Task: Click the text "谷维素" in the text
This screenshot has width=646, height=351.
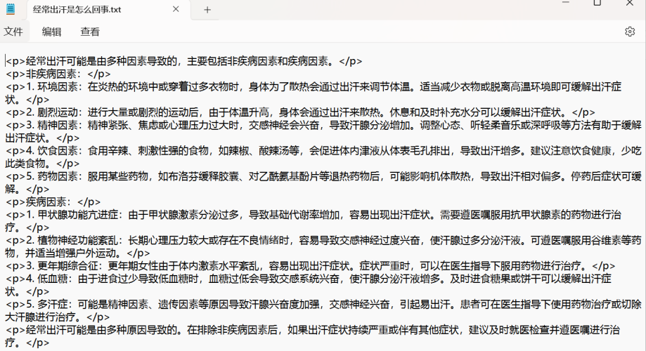Action: 607,240
